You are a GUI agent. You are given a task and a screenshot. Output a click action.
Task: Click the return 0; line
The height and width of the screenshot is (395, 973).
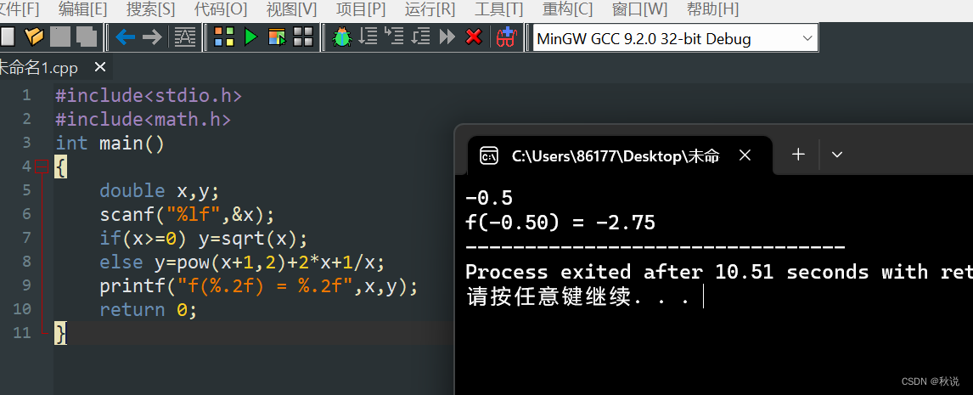149,309
